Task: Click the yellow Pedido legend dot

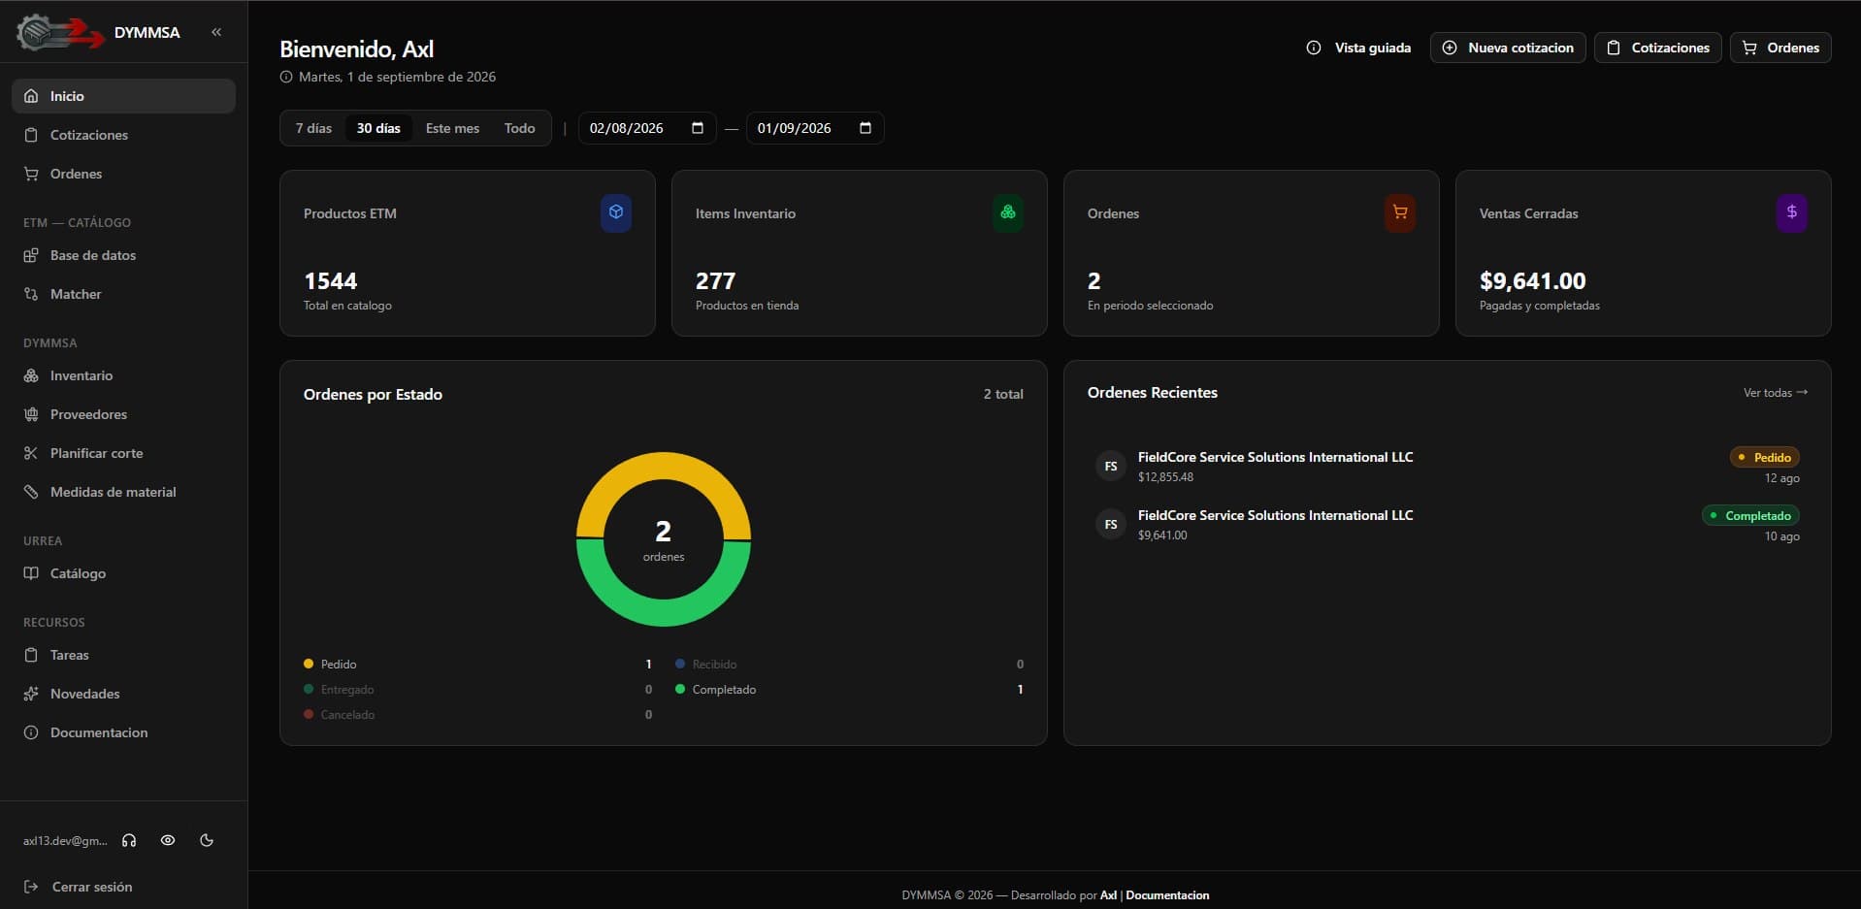Action: click(309, 664)
